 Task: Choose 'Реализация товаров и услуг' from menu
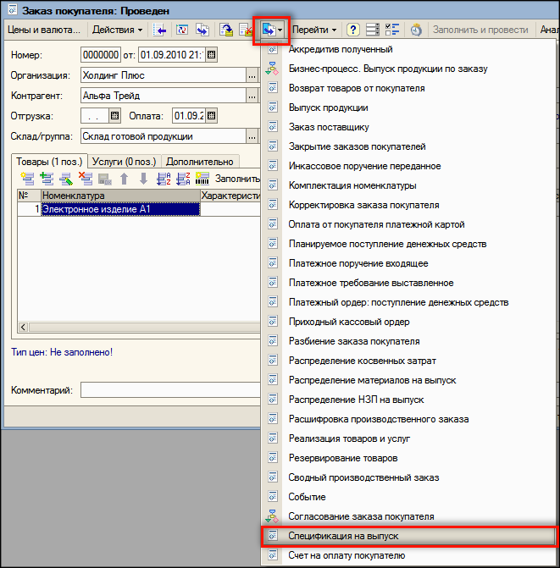coord(409,438)
